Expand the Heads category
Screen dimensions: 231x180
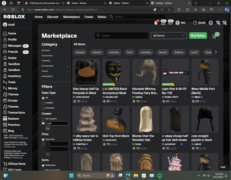pyautogui.click(x=67, y=71)
